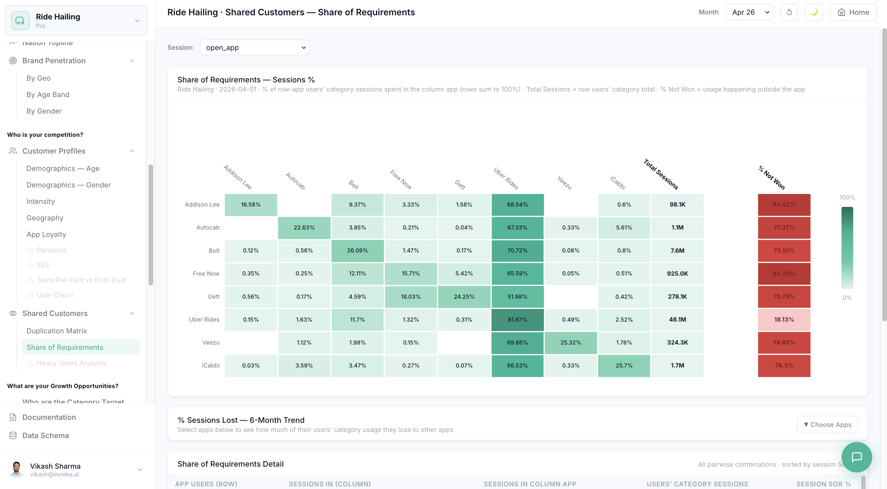Click the Bolt row 26.09% cell
This screenshot has height=489, width=887.
(357, 251)
